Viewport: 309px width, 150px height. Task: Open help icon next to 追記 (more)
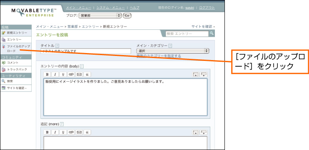click(62, 124)
